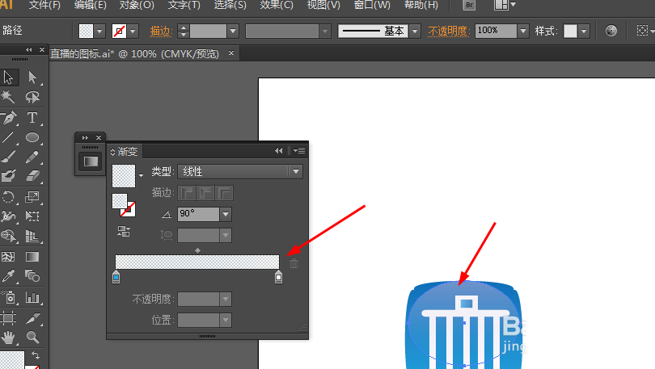Choose the Eyedropper tool
Image resolution: width=655 pixels, height=369 pixels.
click(8, 275)
